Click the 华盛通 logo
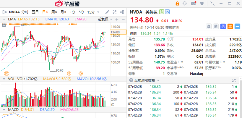 67,4
